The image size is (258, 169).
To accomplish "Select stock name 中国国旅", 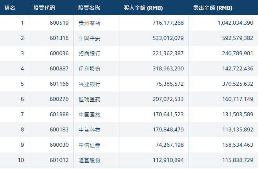I will tap(90, 114).
